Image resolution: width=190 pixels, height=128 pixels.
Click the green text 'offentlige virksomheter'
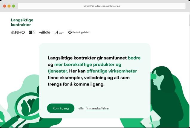112,71
